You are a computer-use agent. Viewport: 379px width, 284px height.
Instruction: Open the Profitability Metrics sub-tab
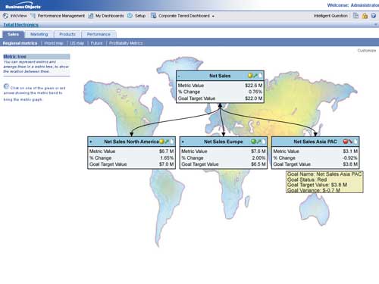[126, 43]
